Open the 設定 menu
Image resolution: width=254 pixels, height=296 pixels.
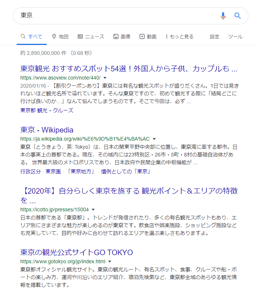pos(215,36)
